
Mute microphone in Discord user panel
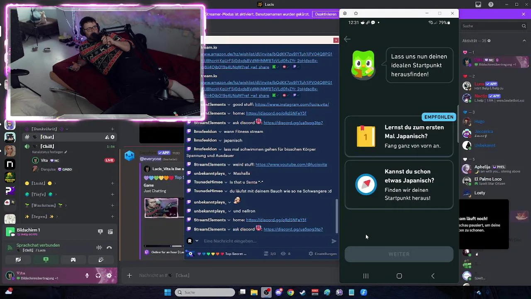87,275
